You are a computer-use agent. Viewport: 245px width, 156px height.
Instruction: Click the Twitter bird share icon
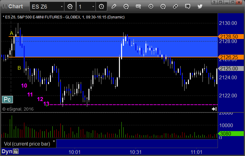tap(200, 6)
